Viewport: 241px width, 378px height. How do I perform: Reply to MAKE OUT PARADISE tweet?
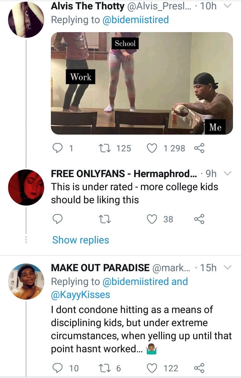[58, 368]
